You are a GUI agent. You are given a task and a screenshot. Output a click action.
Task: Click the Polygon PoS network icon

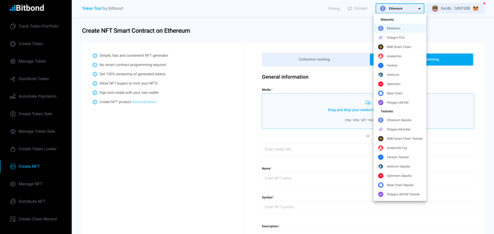coord(381,38)
